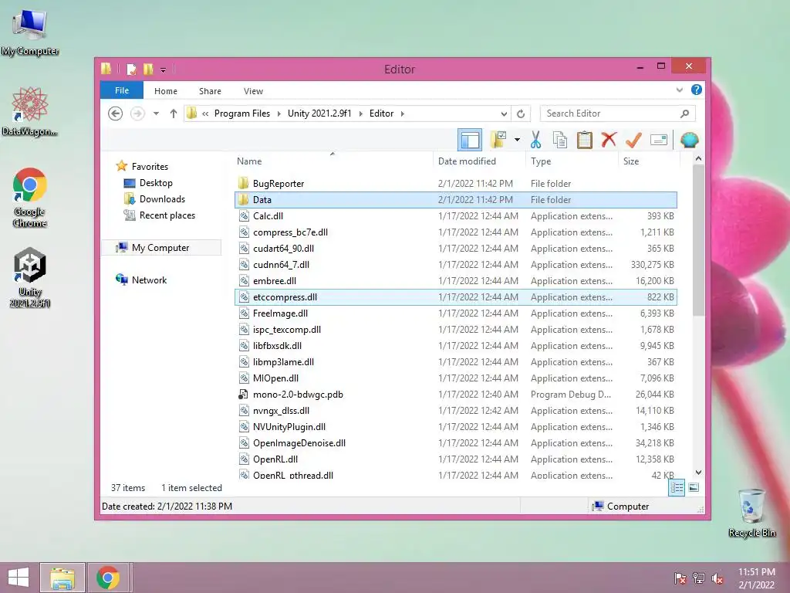Click the New Folder quick access icon
Image resolution: width=790 pixels, height=593 pixels.
point(148,69)
